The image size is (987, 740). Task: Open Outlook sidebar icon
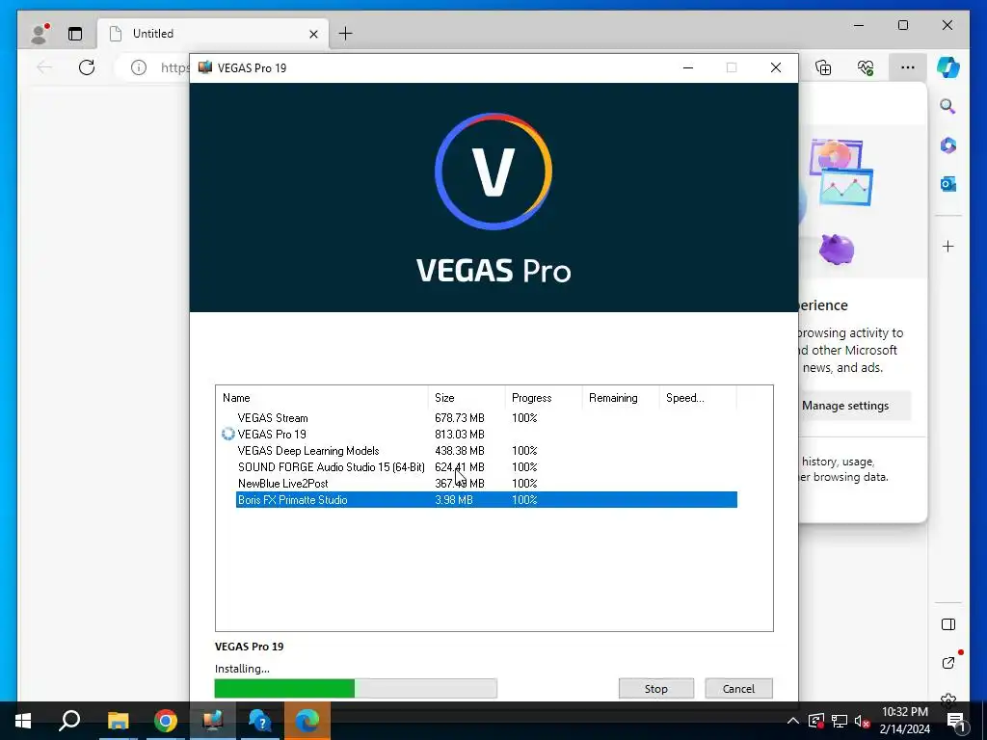click(948, 184)
